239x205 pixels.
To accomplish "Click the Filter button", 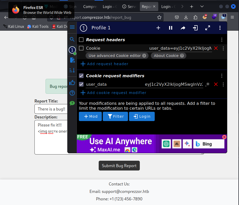I will 115,116.
